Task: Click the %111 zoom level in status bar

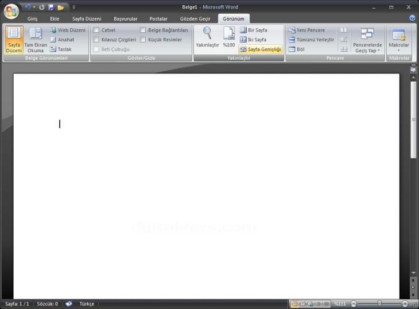Action: [x=340, y=304]
